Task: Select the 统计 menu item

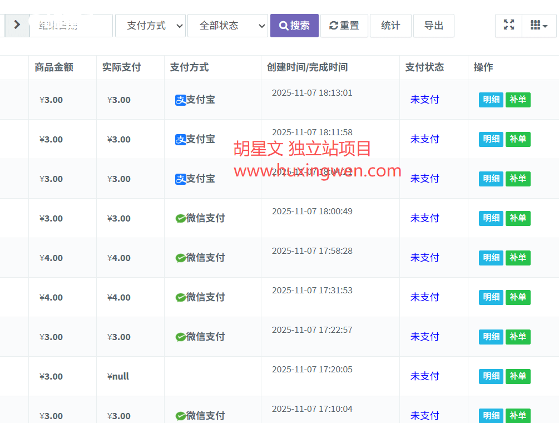Action: [390, 25]
